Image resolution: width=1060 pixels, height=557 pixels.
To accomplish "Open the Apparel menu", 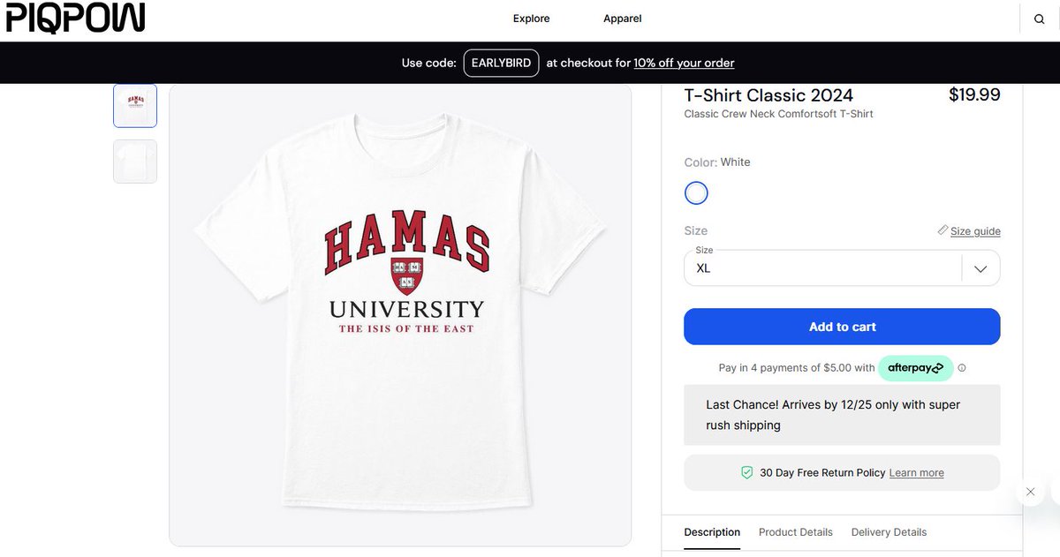I will click(x=623, y=19).
